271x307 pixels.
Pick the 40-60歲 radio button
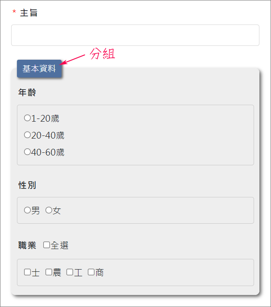point(27,152)
